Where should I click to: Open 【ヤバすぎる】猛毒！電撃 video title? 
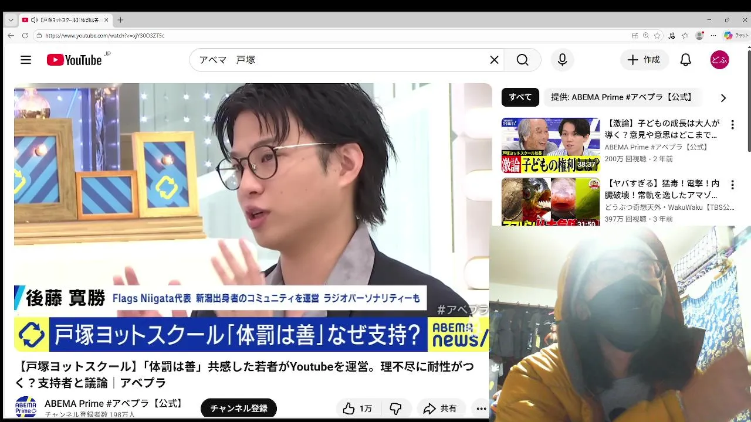tap(663, 189)
